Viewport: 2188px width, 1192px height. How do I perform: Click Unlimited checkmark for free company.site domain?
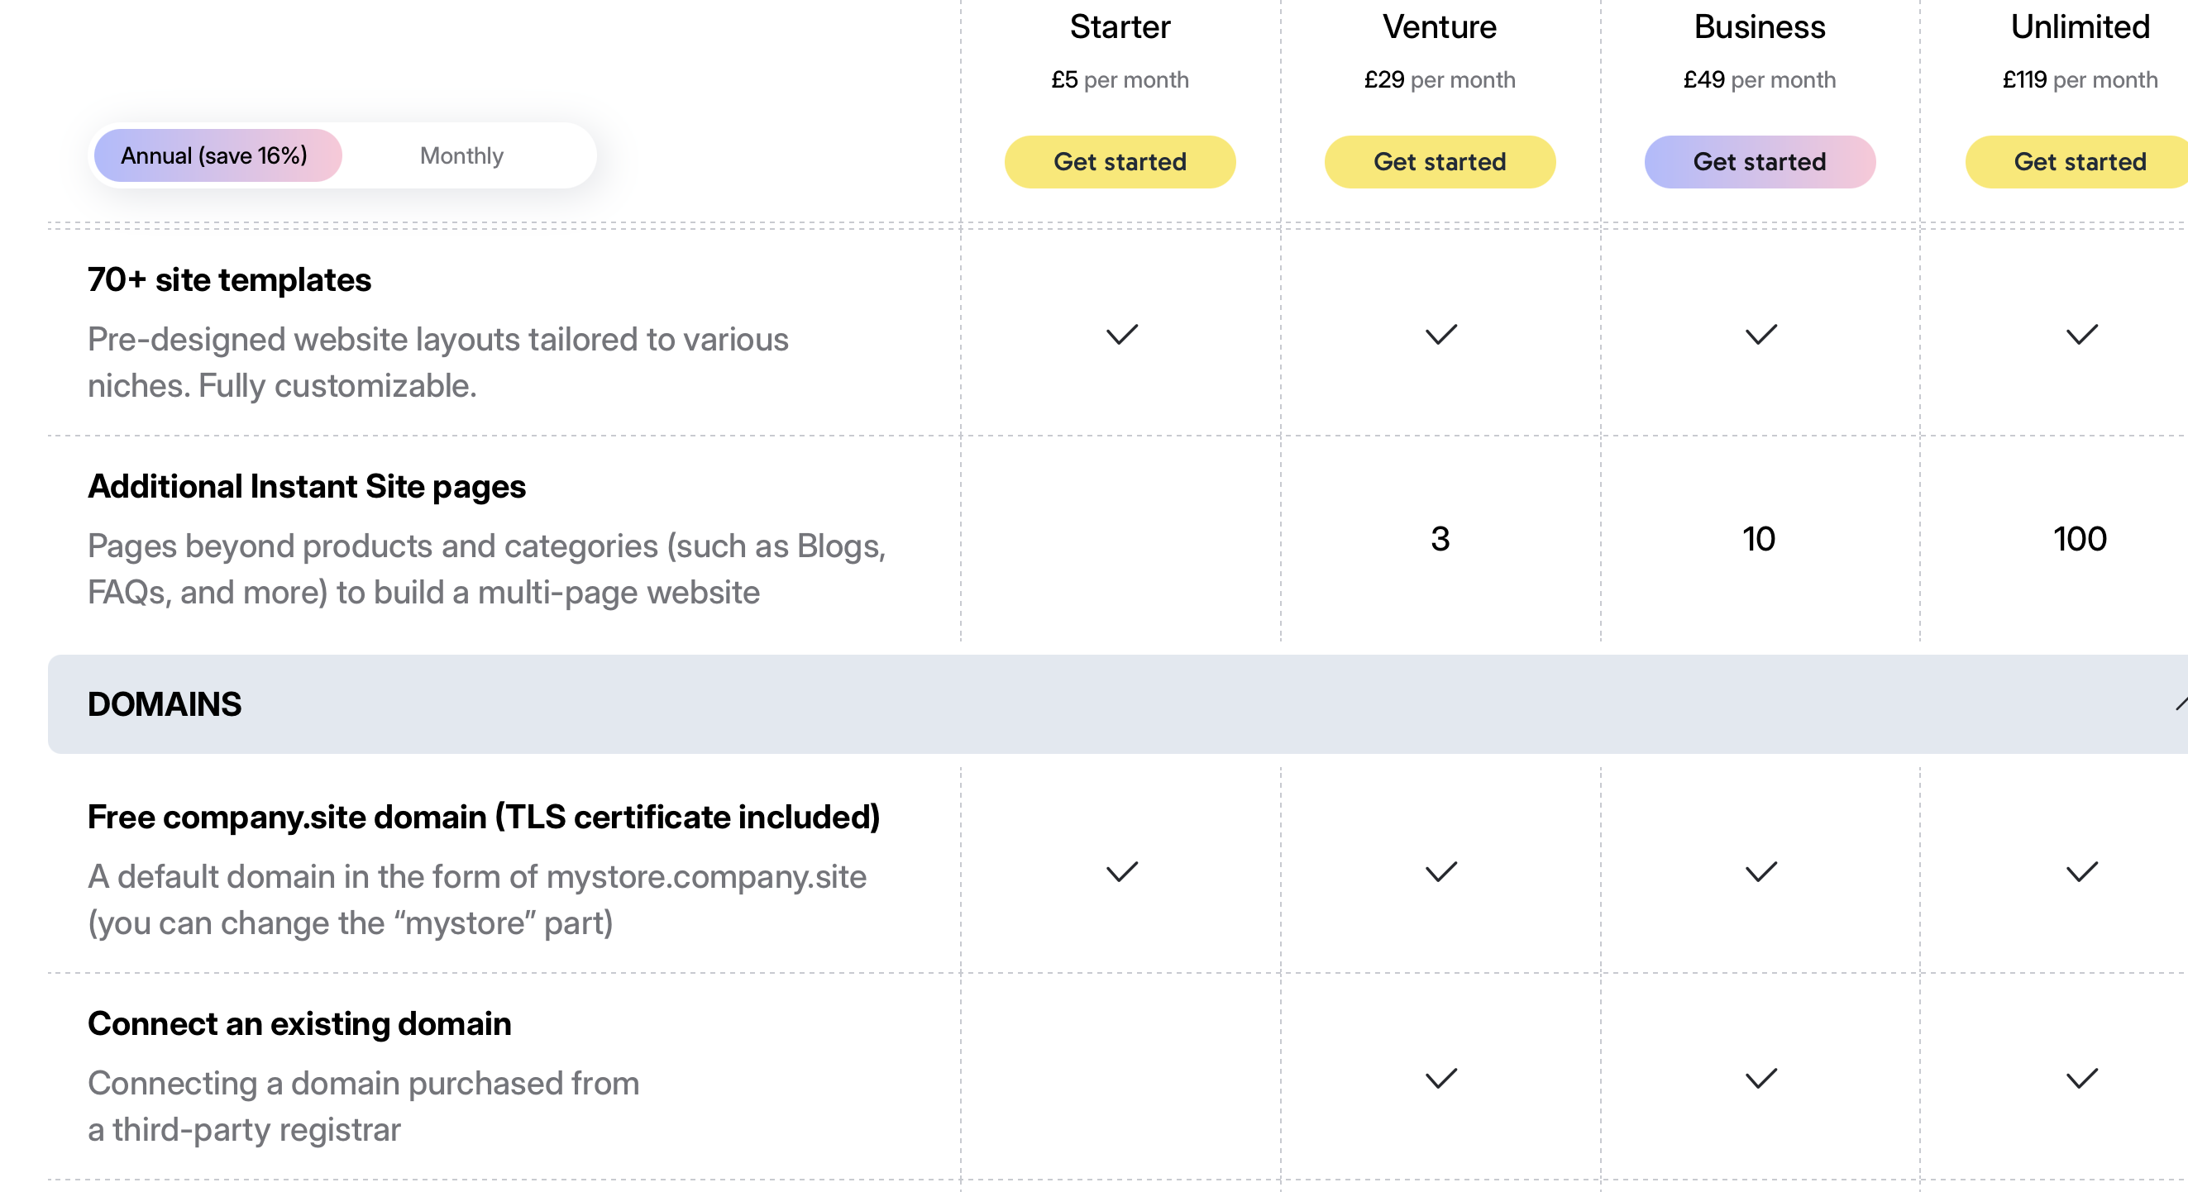pyautogui.click(x=2081, y=872)
